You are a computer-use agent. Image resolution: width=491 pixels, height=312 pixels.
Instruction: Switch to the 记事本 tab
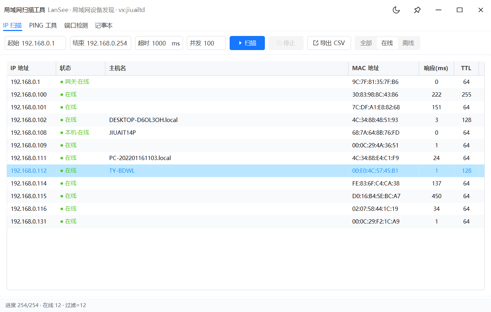tap(104, 25)
